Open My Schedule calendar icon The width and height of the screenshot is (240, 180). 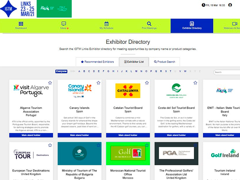click(106, 24)
